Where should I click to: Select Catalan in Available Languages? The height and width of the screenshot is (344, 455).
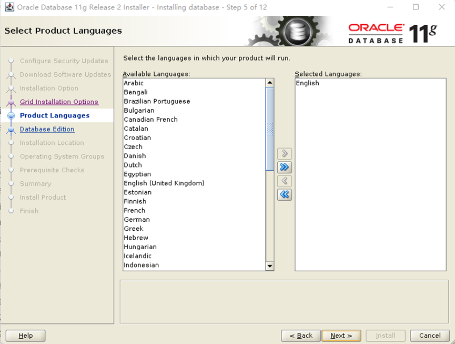tap(194, 129)
